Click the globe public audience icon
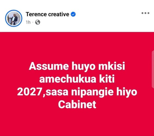This screenshot has height=136, width=154. (38, 22)
